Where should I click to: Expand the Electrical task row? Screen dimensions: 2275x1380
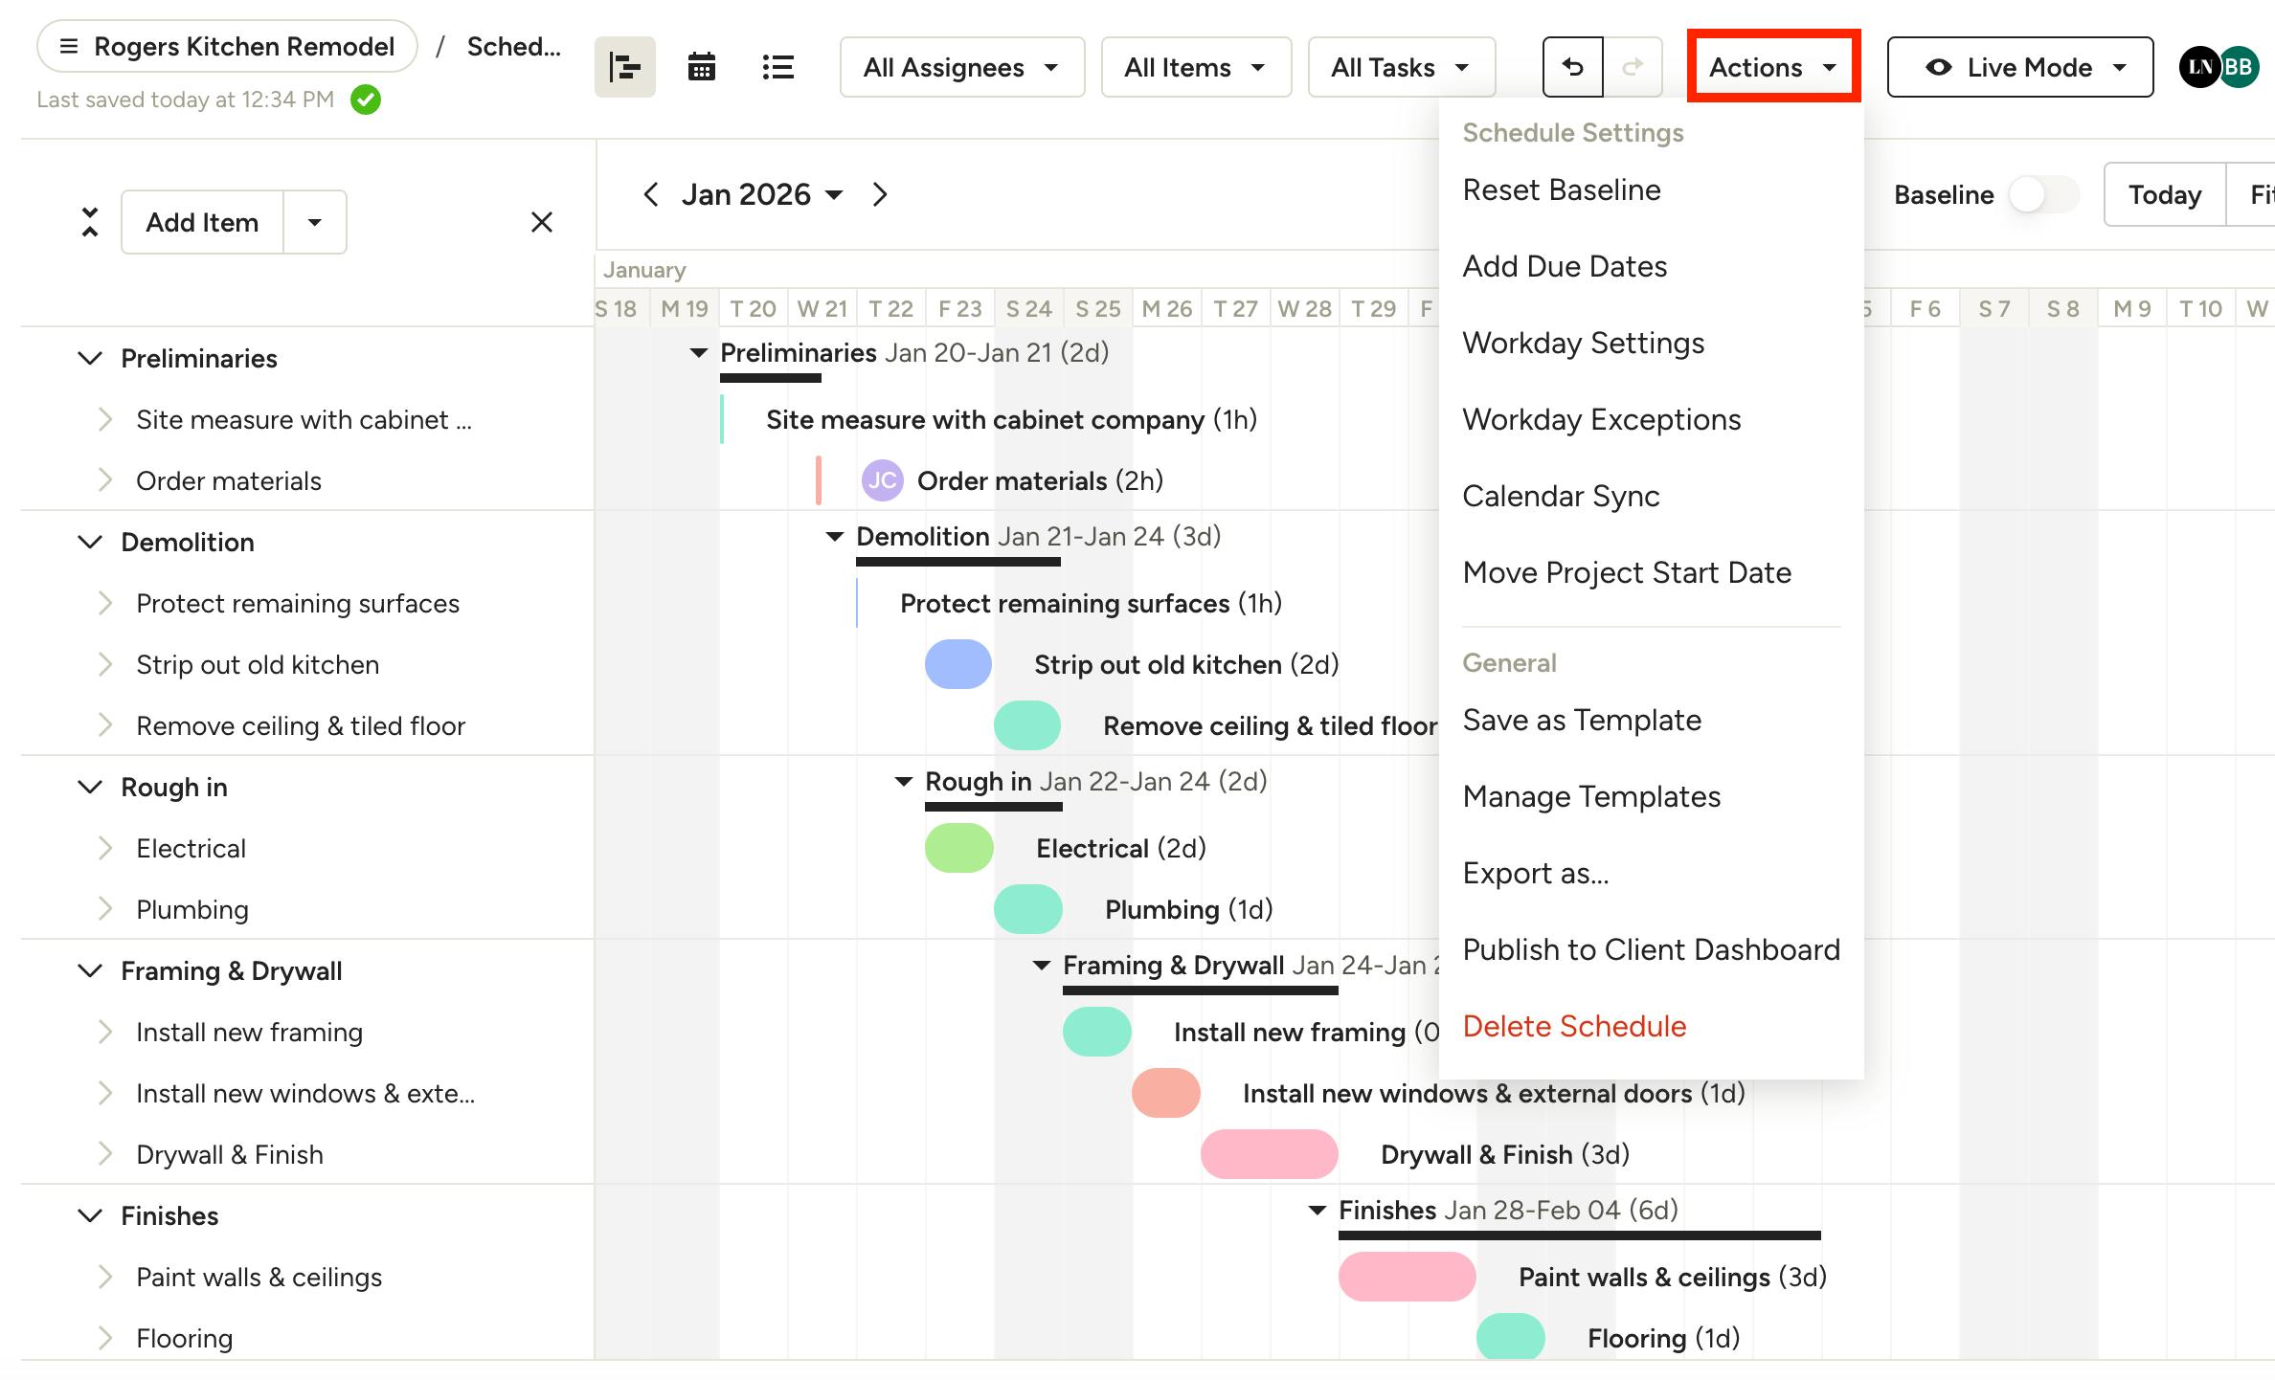pyautogui.click(x=105, y=849)
